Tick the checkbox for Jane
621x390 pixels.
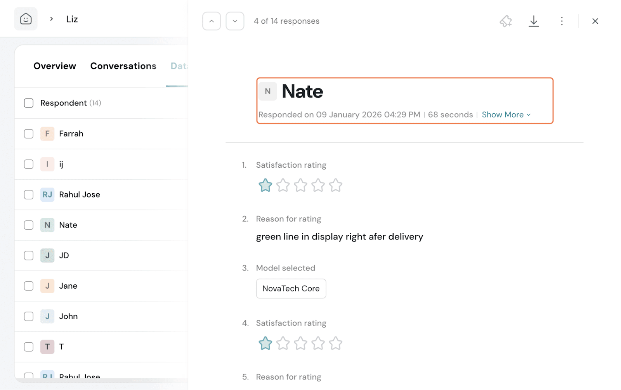point(29,286)
